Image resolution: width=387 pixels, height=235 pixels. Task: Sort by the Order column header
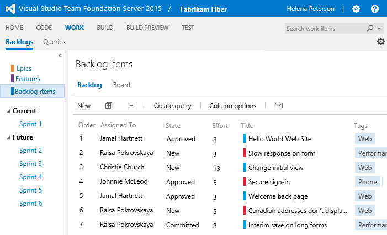[x=87, y=125]
